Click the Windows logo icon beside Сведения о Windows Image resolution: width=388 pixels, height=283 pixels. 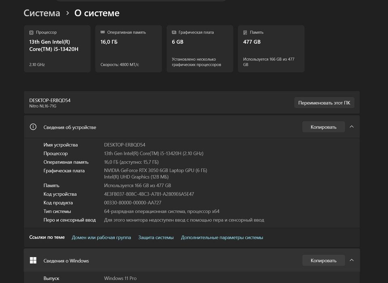[33, 260]
